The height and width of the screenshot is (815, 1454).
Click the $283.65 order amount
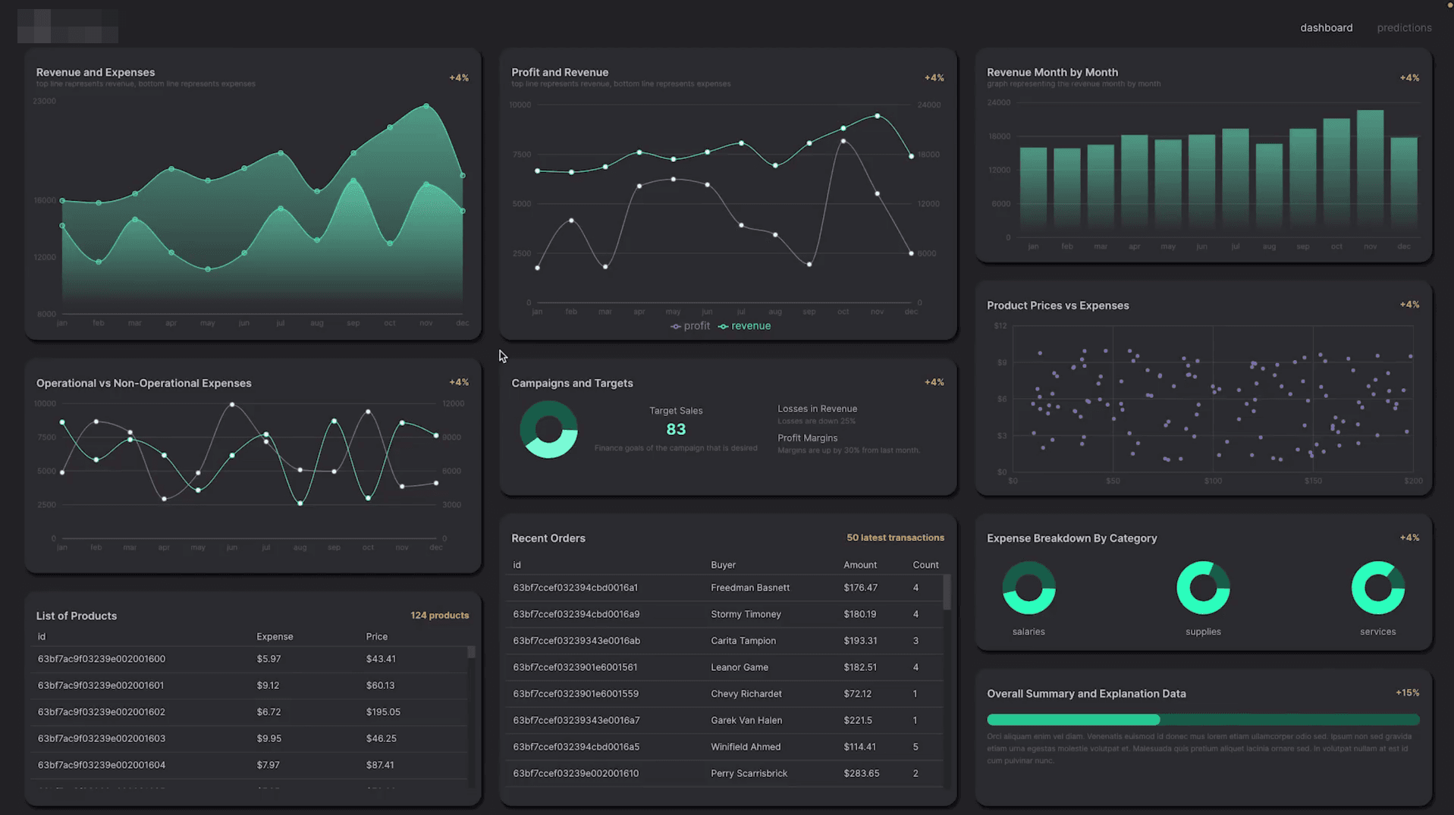point(861,773)
